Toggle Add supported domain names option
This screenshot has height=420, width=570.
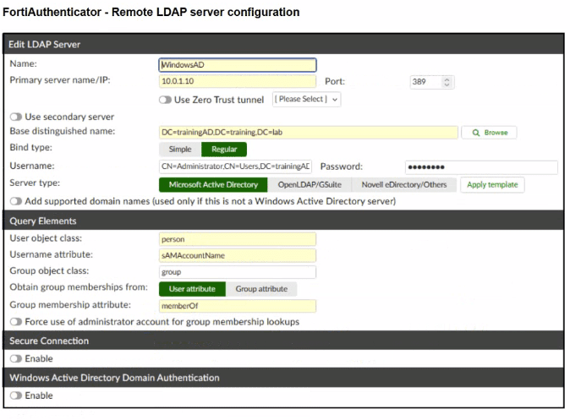point(14,200)
